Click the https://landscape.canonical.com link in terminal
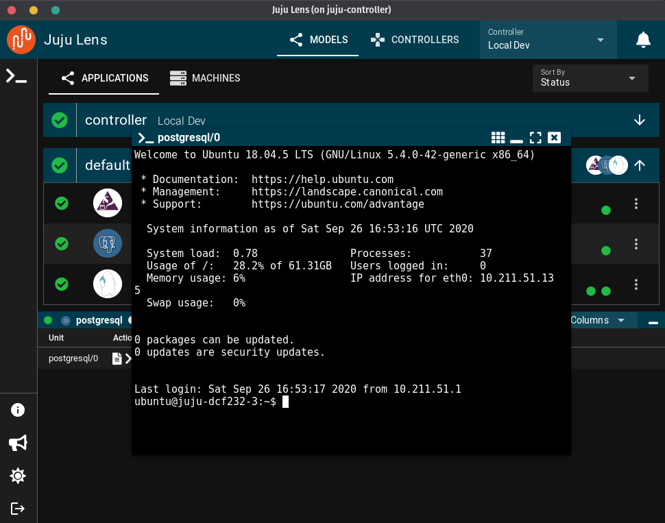Screen dimensions: 665x523 (347, 192)
